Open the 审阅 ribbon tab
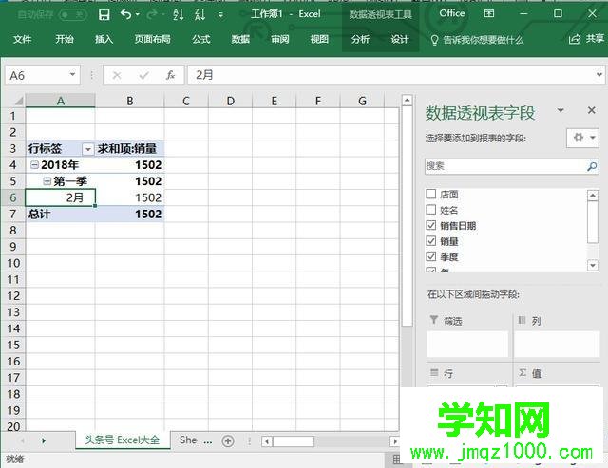Screen dimensions: 608x468 (280, 39)
